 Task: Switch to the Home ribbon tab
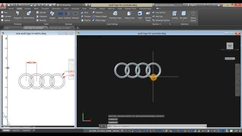(11, 9)
